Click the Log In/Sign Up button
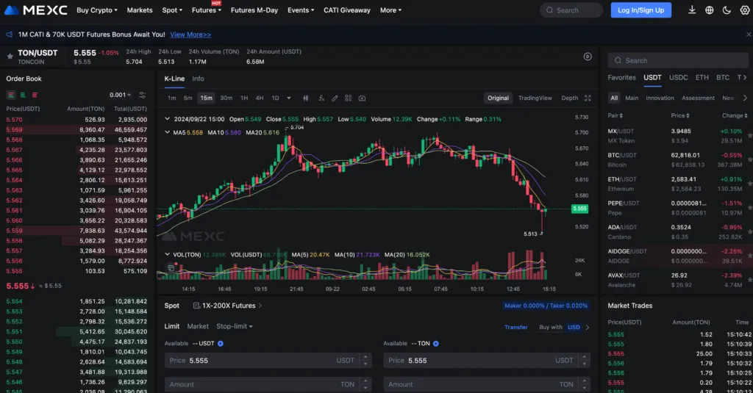The image size is (753, 393). click(640, 10)
